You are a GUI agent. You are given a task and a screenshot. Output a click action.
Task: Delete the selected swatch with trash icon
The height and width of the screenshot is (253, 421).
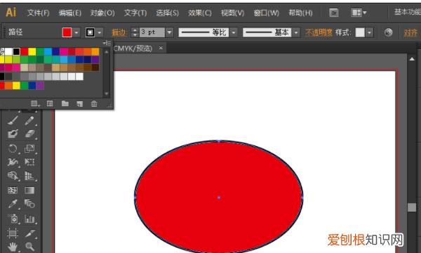point(94,104)
